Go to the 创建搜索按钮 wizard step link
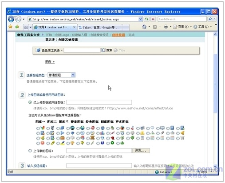This screenshot has height=183, width=225. pos(99,35)
